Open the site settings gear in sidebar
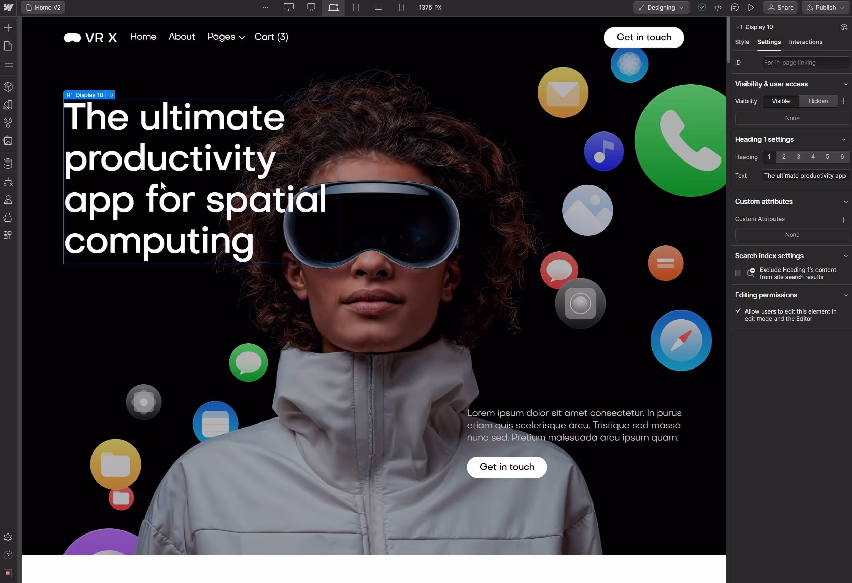Image resolution: width=852 pixels, height=583 pixels. 8,538
